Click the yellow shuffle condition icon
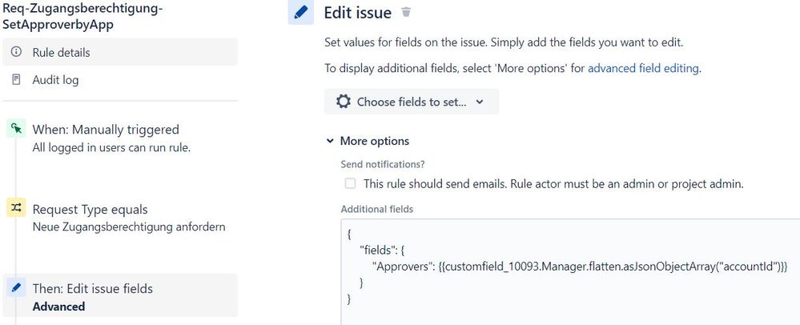The height and width of the screenshot is (325, 800). [16, 207]
